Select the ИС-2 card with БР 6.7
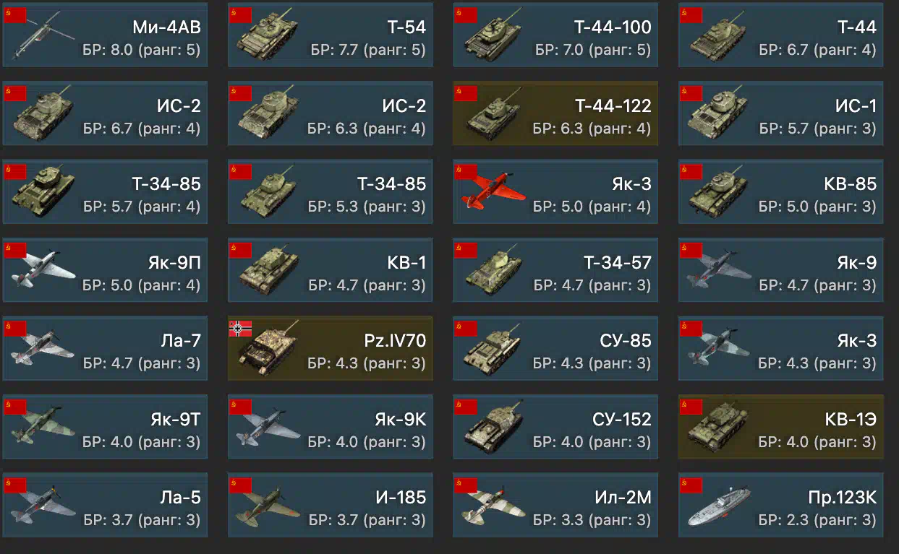Image resolution: width=899 pixels, height=554 pixels. (105, 114)
